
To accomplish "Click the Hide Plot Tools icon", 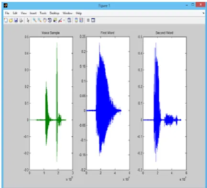I will click(x=88, y=20).
